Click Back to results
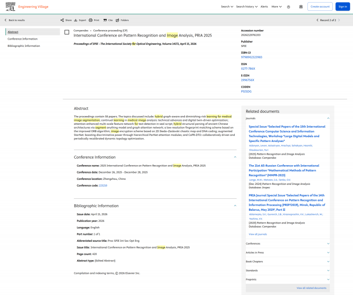This screenshot has height=295, width=353. [x=15, y=20]
